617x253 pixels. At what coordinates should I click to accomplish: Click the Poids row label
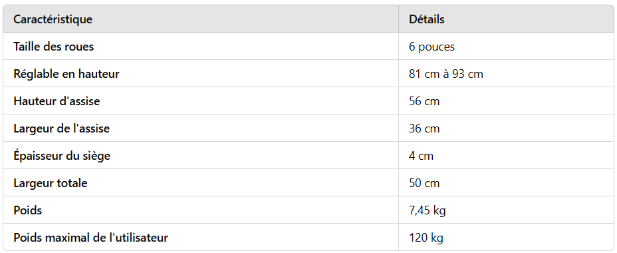coord(27,210)
